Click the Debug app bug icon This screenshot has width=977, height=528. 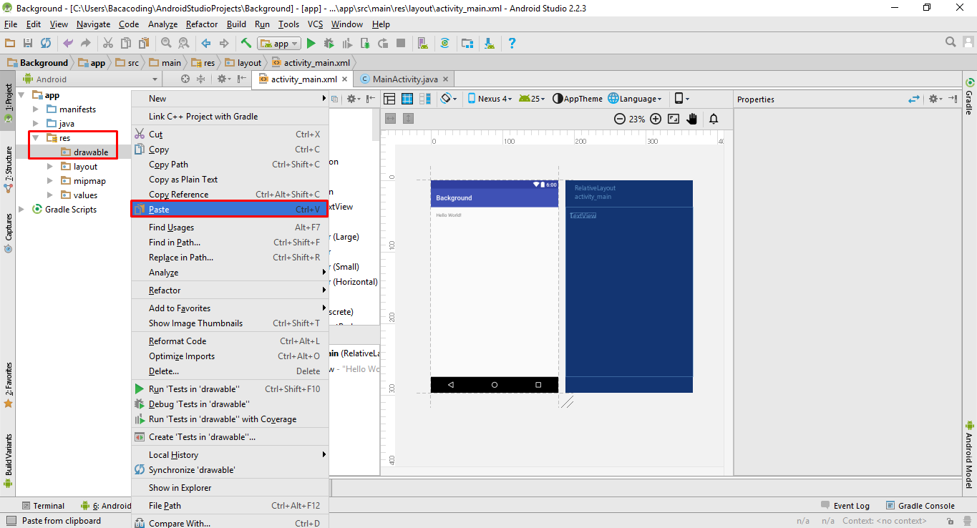[329, 44]
